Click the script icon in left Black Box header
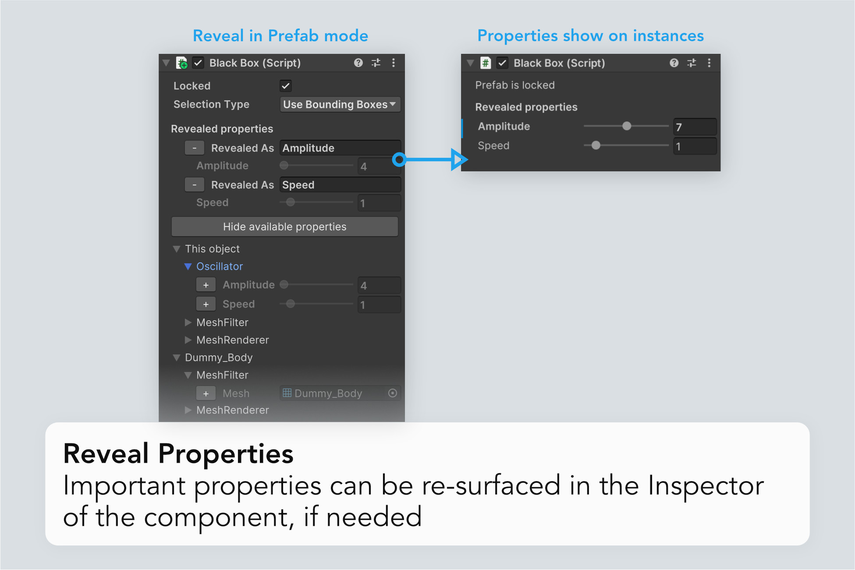This screenshot has height=570, width=855. pyautogui.click(x=181, y=63)
